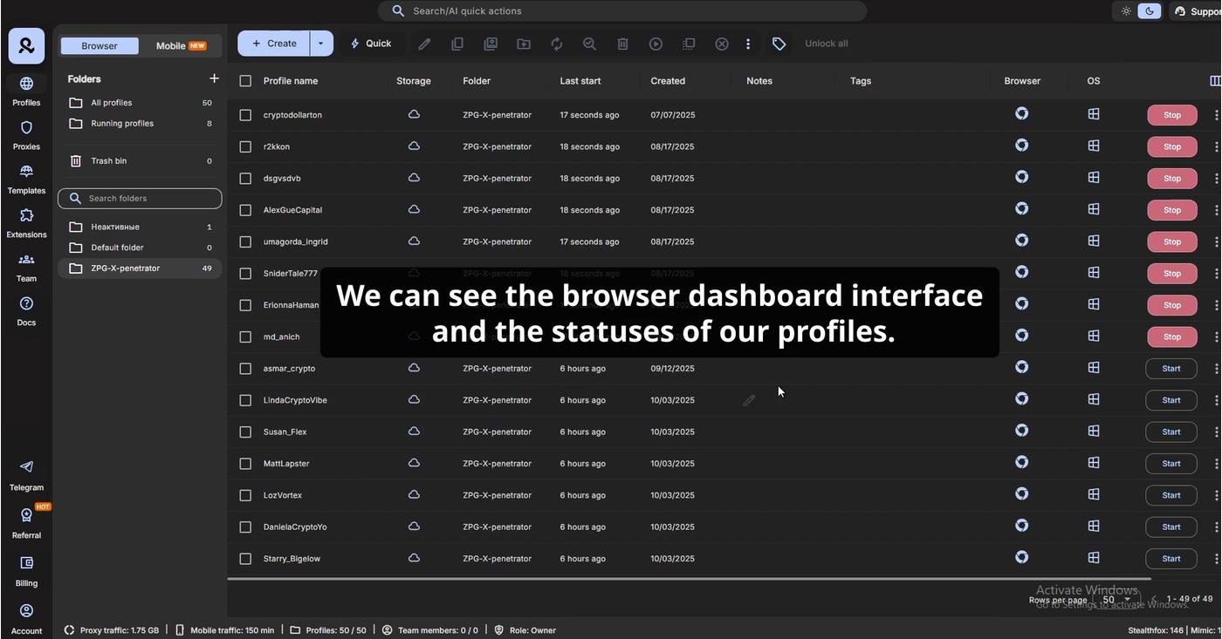Viewport: 1222px width, 639px height.
Task: Select the Browser tab
Action: (100, 46)
